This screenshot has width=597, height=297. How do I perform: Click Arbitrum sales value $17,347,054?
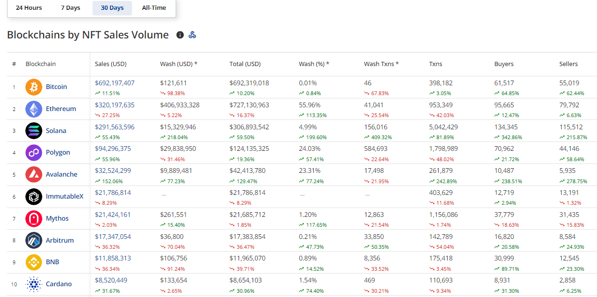tap(113, 237)
